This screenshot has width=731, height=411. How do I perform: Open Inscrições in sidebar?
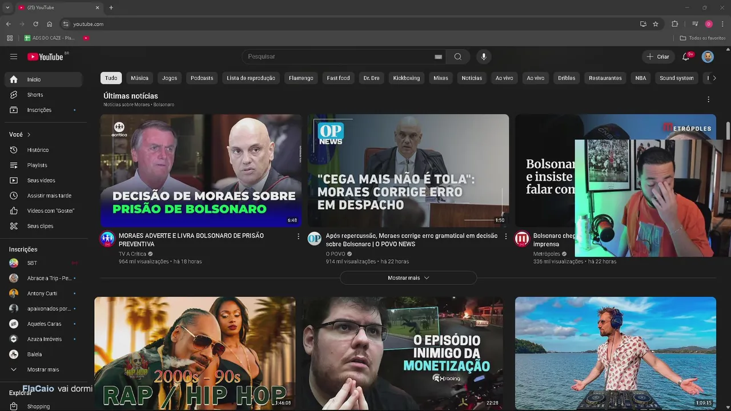43,110
